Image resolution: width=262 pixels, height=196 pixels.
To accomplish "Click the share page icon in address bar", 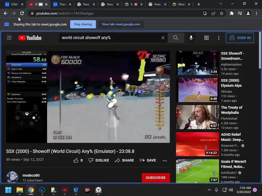I will point(213,13).
